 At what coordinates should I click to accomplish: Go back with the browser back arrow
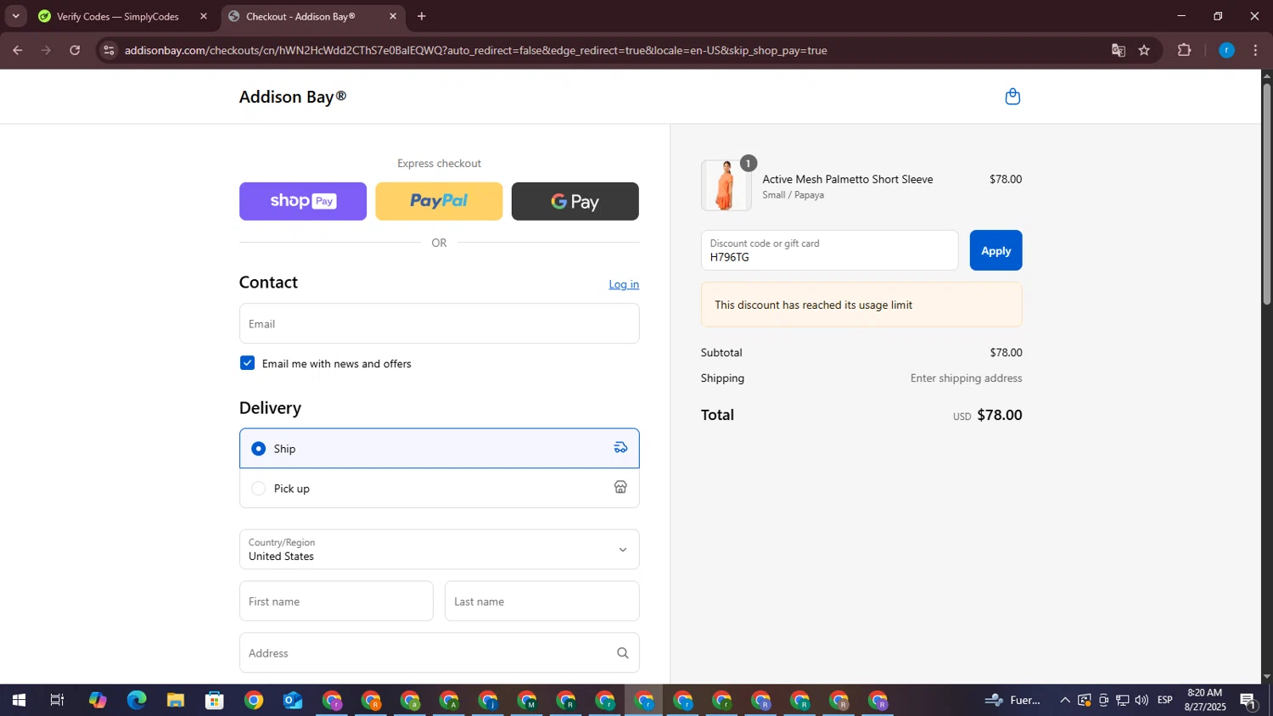click(x=17, y=50)
